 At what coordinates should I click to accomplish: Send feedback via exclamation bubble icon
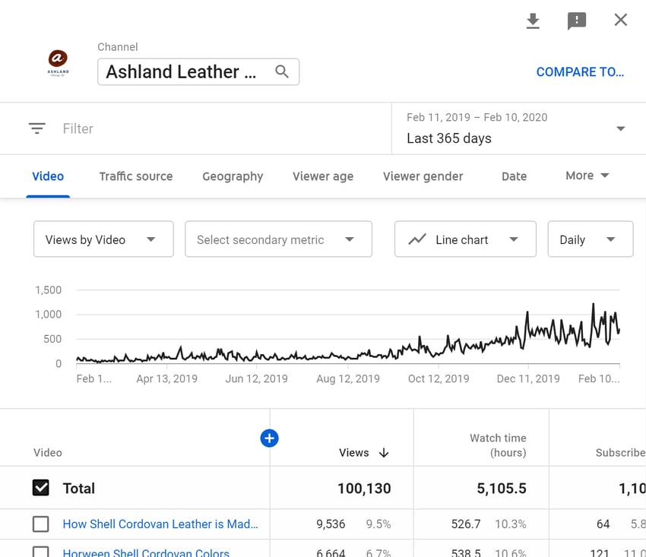point(576,21)
